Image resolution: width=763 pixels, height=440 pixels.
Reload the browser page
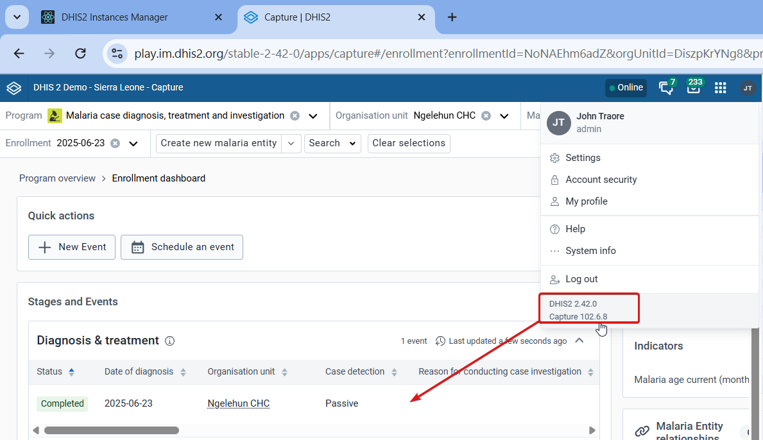point(80,53)
